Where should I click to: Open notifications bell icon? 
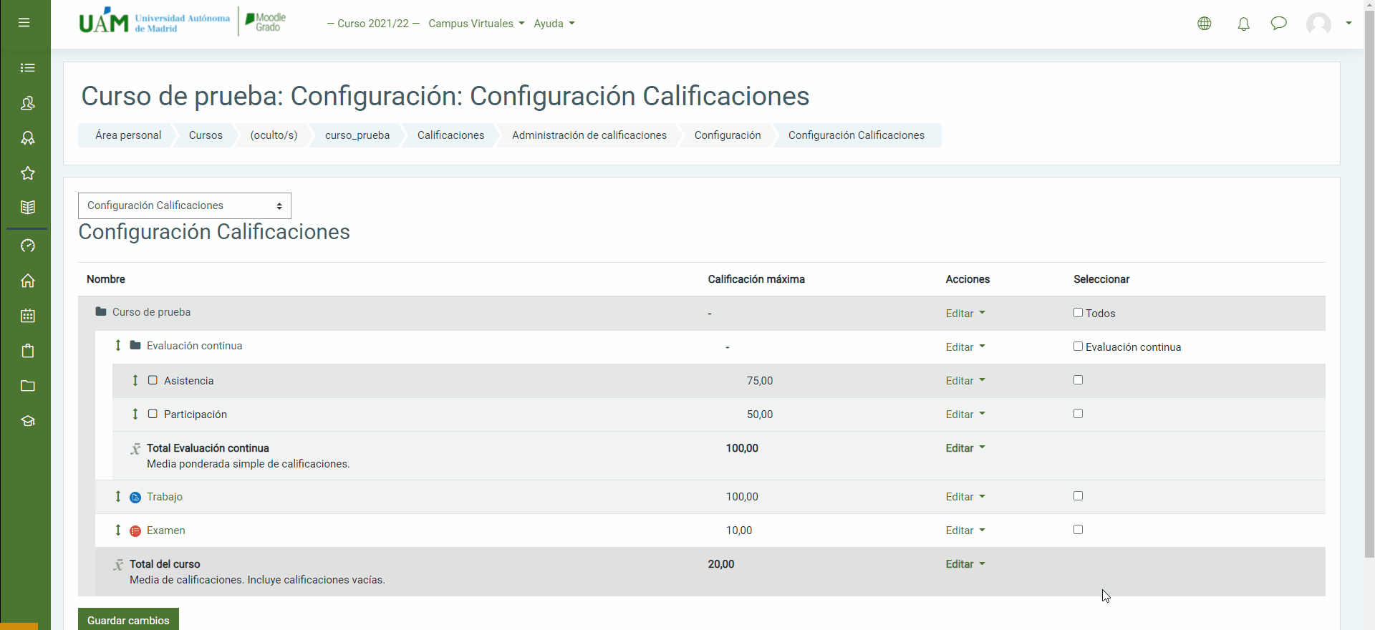tap(1243, 24)
